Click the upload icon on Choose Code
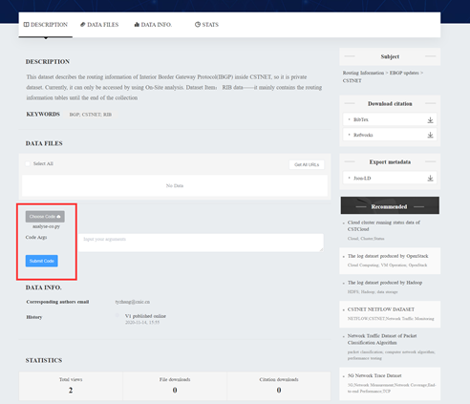This screenshot has width=470, height=404. coord(58,217)
